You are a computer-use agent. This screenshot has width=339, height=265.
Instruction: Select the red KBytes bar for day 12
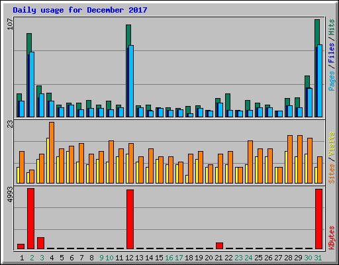pos(130,219)
